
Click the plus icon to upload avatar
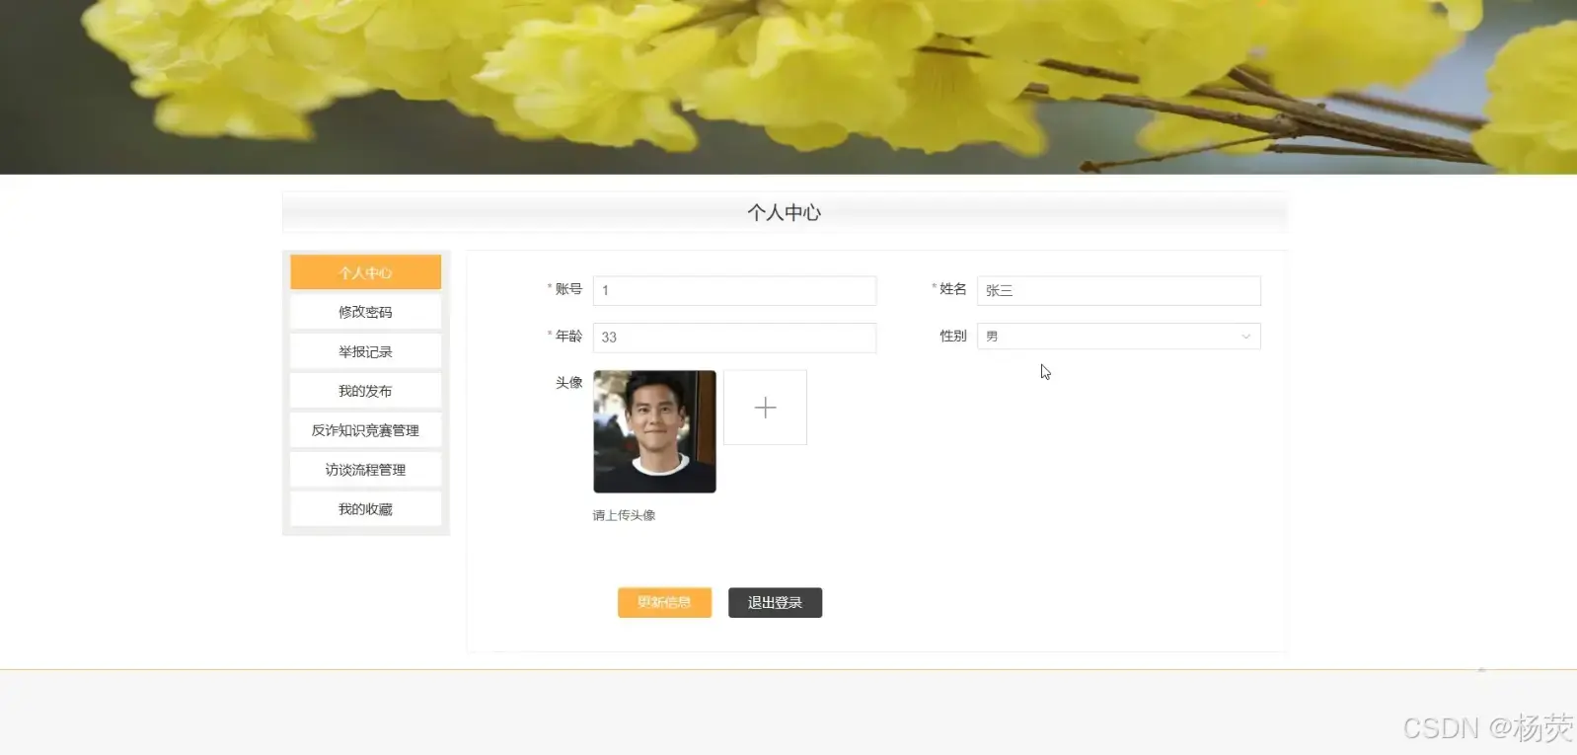(765, 408)
